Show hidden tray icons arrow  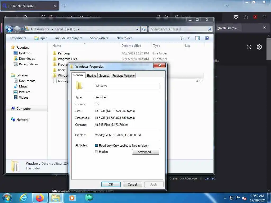[225, 198]
